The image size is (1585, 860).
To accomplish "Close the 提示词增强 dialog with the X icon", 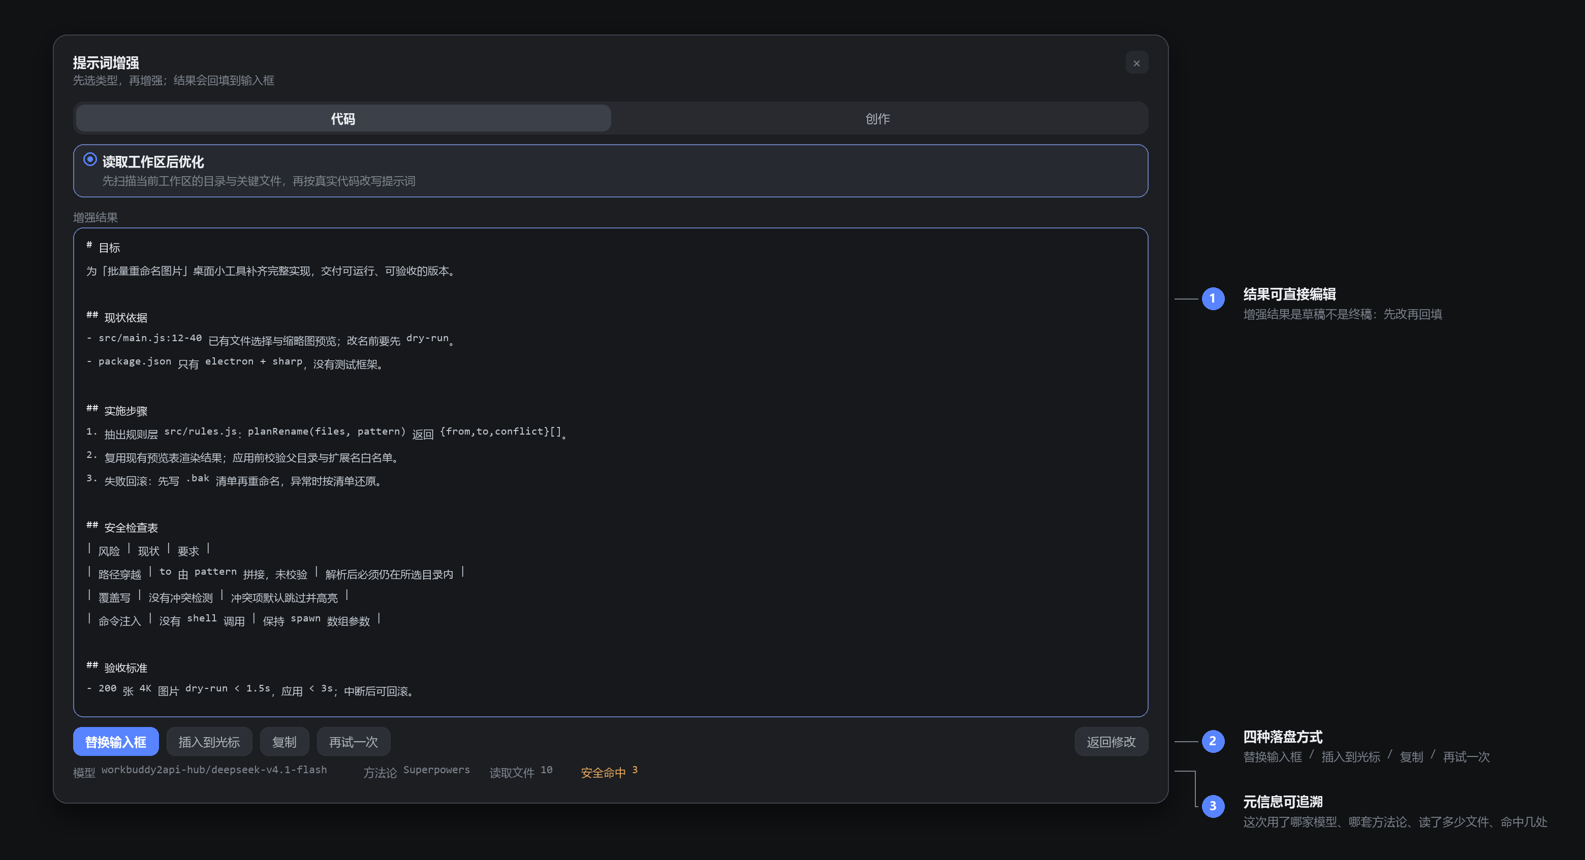I will 1136,63.
